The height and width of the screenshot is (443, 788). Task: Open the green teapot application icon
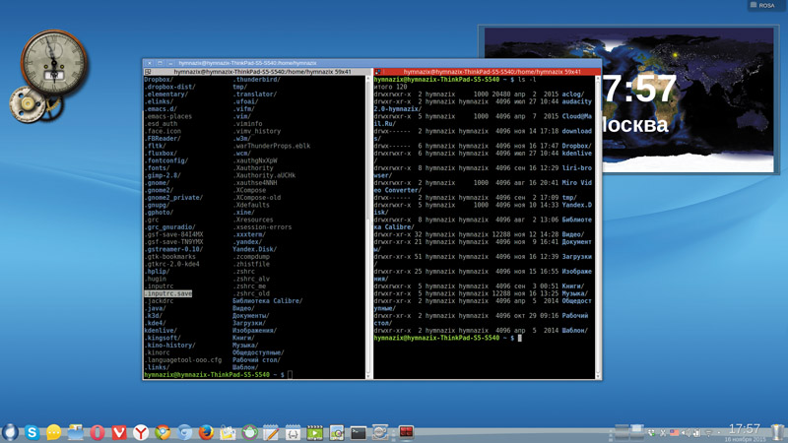pos(250,432)
